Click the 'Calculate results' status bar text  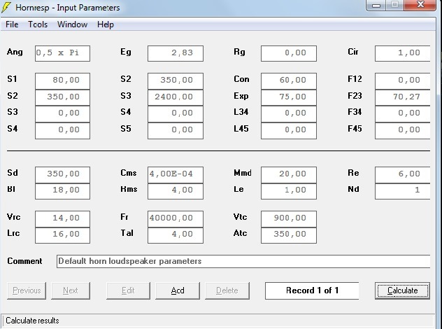pyautogui.click(x=32, y=321)
